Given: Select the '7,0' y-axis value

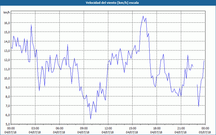Looking at the screenshot, I should tap(8, 106).
